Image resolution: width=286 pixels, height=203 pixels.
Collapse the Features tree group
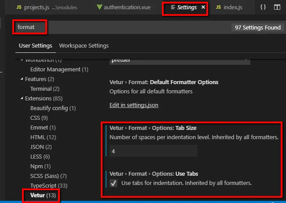pyautogui.click(x=21, y=79)
